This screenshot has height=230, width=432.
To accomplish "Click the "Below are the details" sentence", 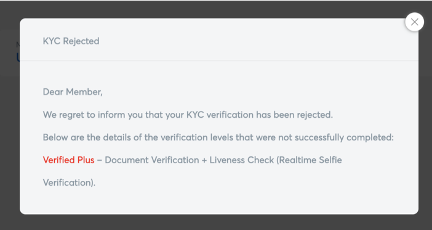I will (x=218, y=137).
